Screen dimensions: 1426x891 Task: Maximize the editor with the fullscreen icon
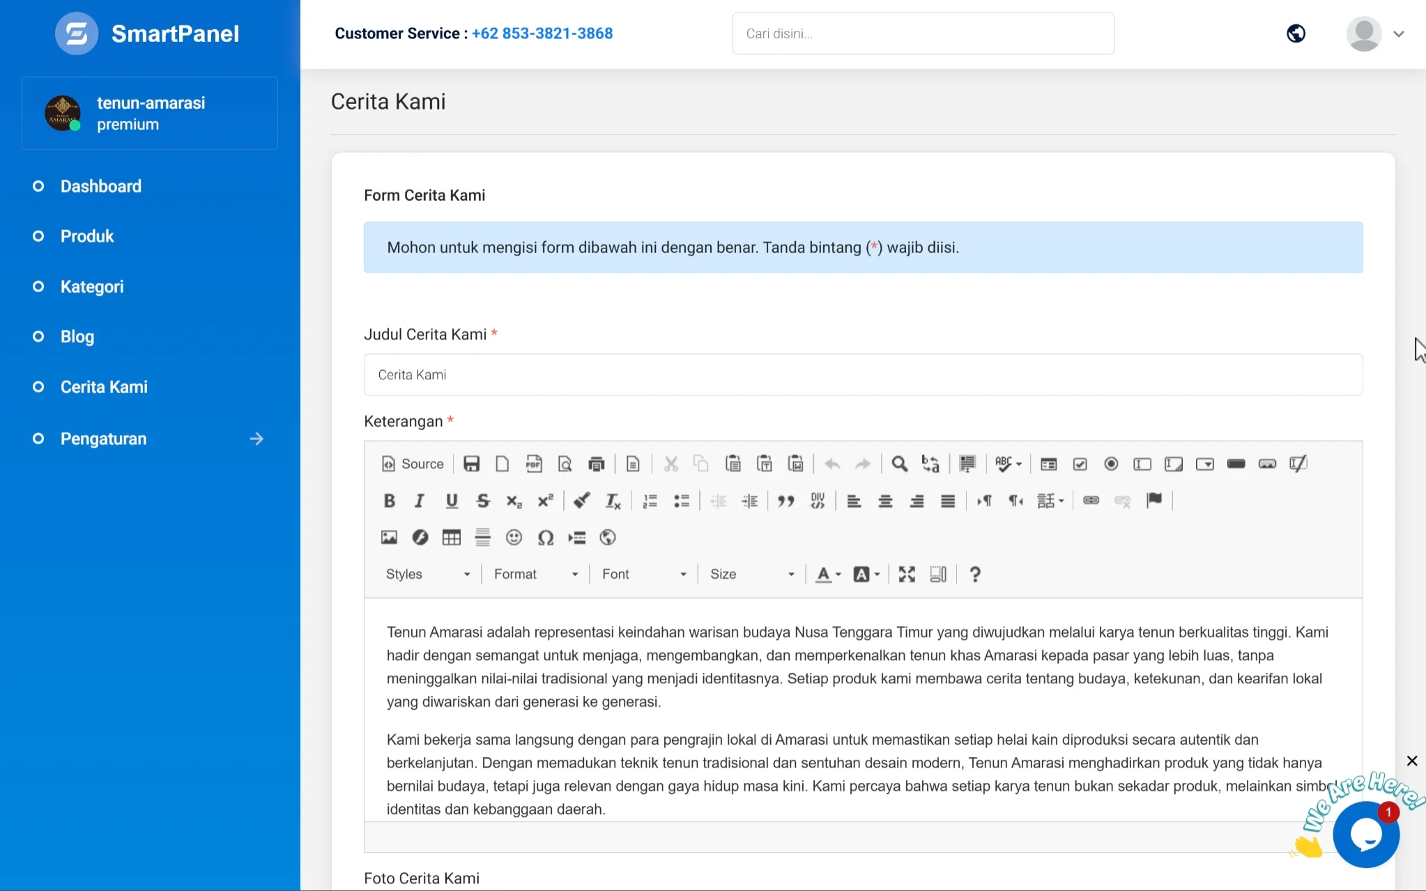pyautogui.click(x=907, y=574)
